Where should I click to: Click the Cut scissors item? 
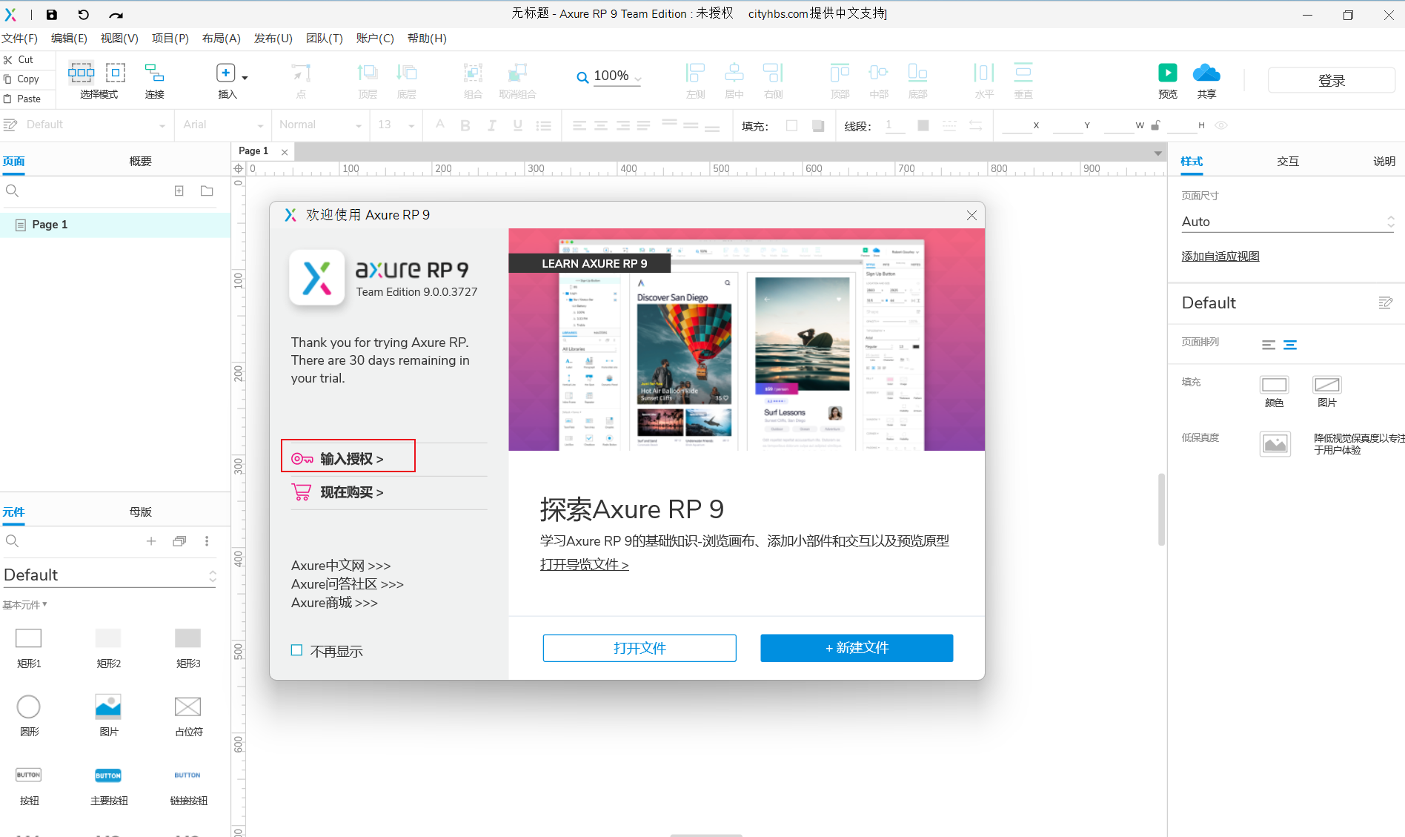pyautogui.click(x=19, y=59)
